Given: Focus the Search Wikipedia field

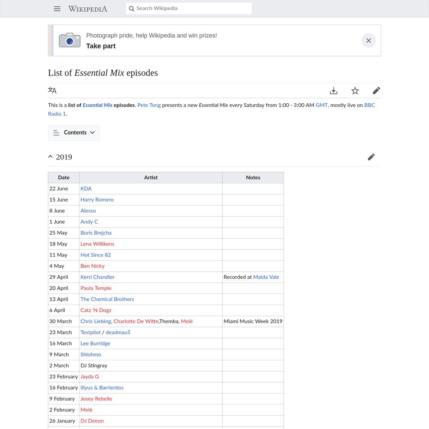Looking at the screenshot, I should tap(189, 9).
